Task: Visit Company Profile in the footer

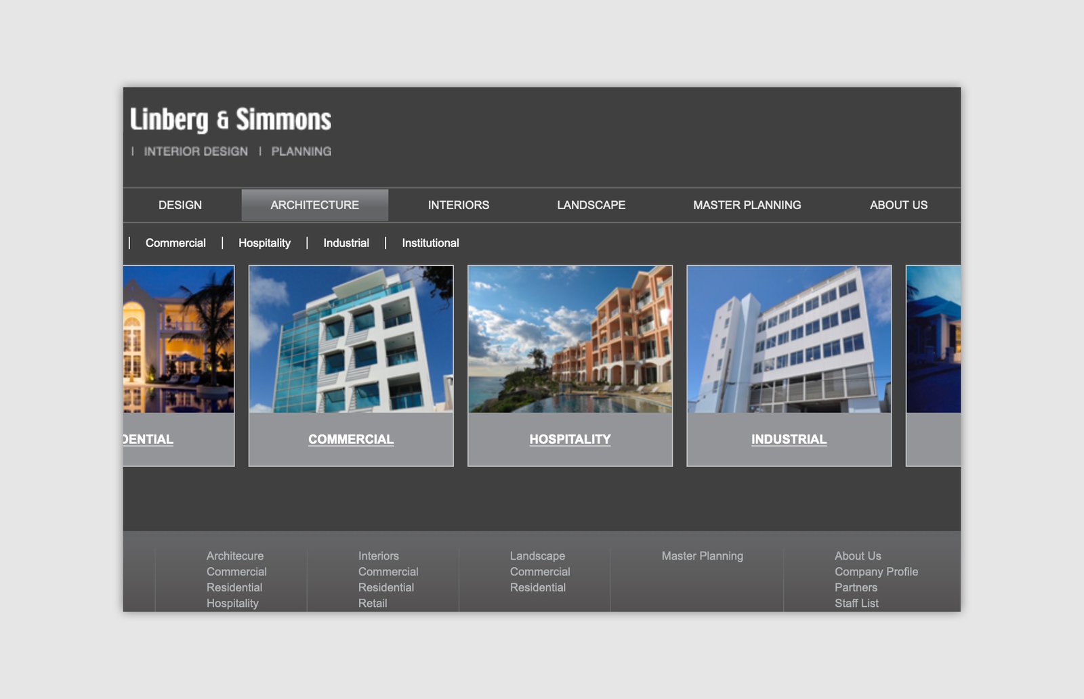Action: [x=876, y=572]
